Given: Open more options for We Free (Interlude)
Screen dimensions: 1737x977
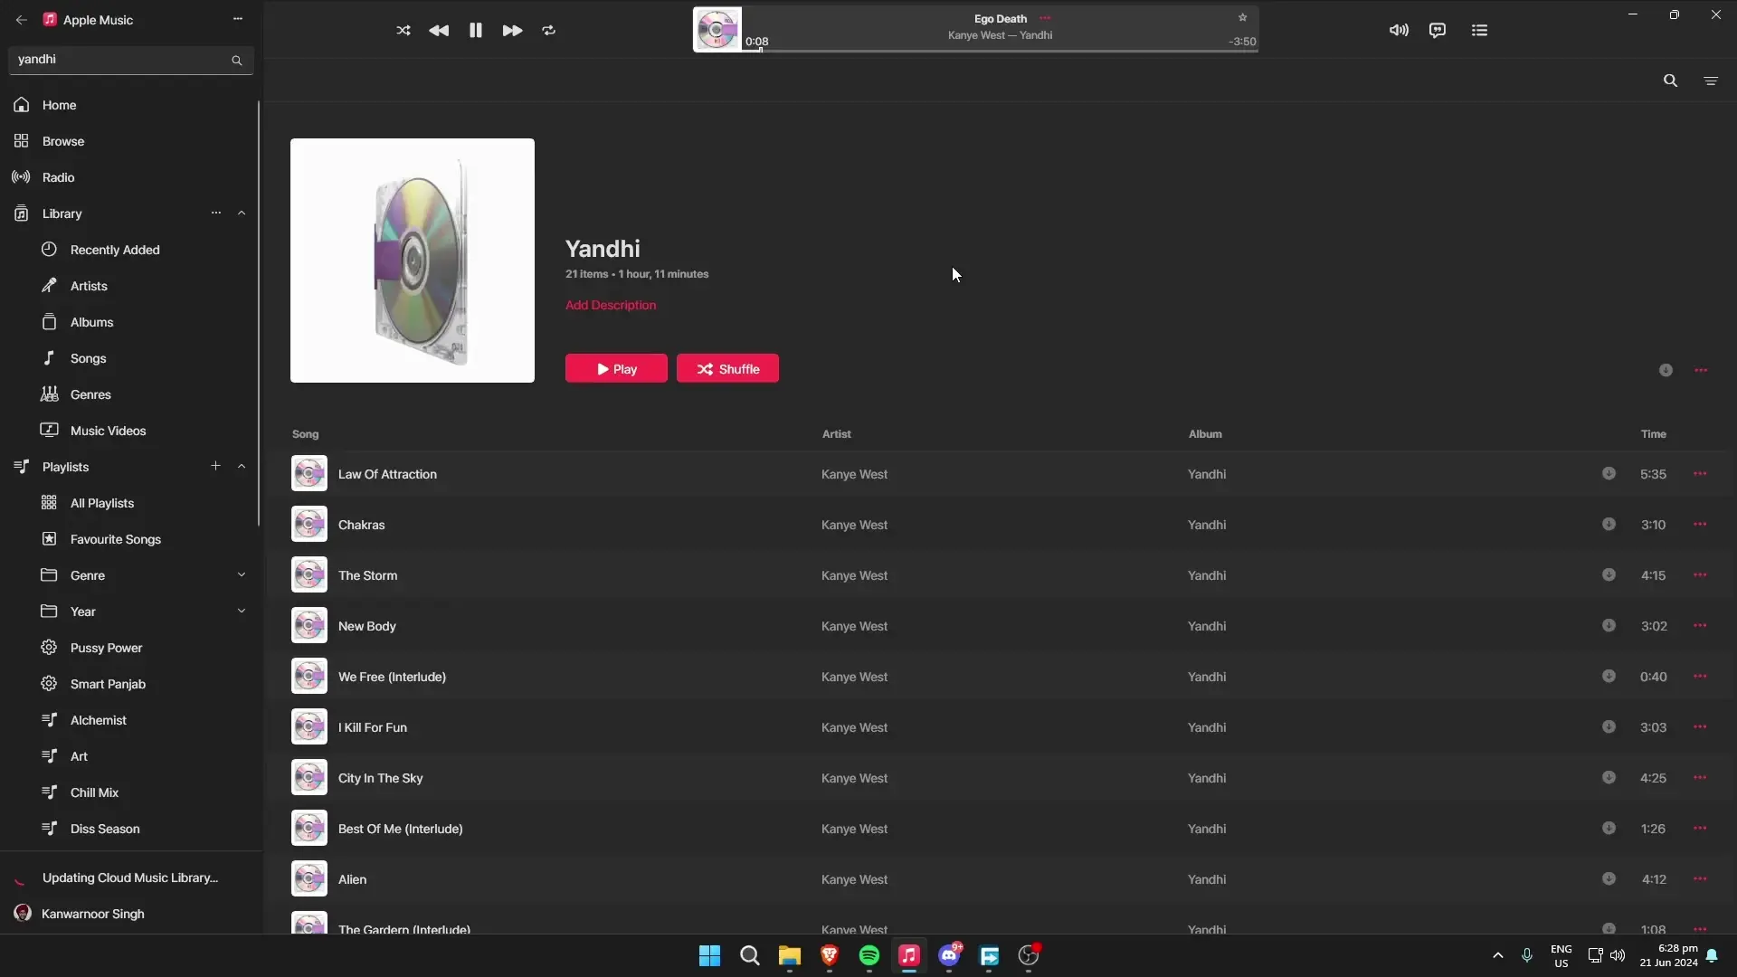Looking at the screenshot, I should point(1700,676).
